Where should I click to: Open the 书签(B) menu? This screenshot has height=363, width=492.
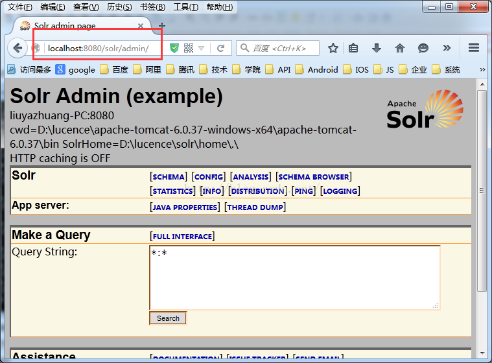152,7
